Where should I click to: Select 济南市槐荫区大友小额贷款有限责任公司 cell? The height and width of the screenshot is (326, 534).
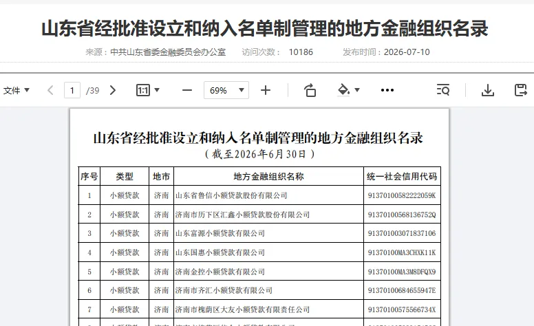click(268, 309)
